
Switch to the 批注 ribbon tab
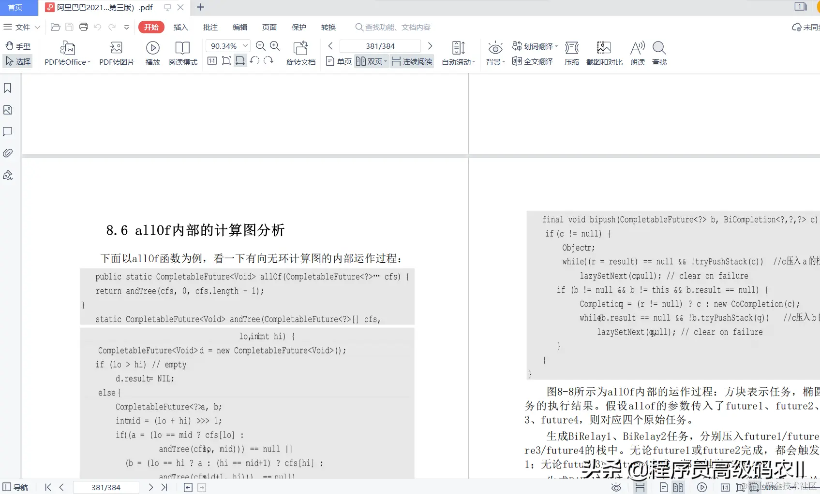coord(210,27)
